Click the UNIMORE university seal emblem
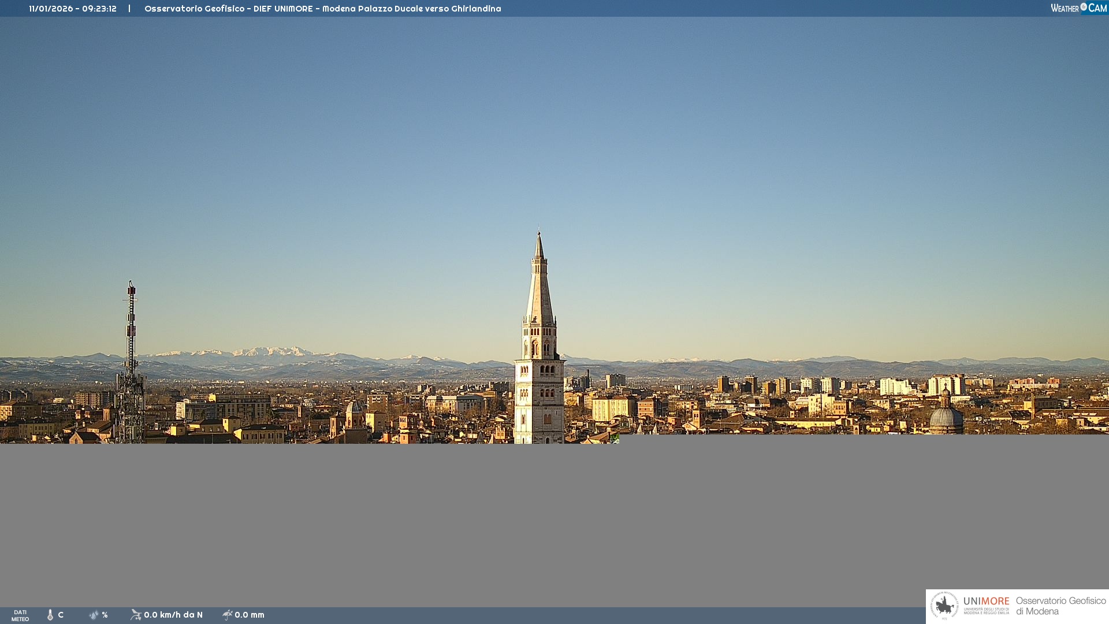This screenshot has width=1109, height=624. (x=944, y=606)
